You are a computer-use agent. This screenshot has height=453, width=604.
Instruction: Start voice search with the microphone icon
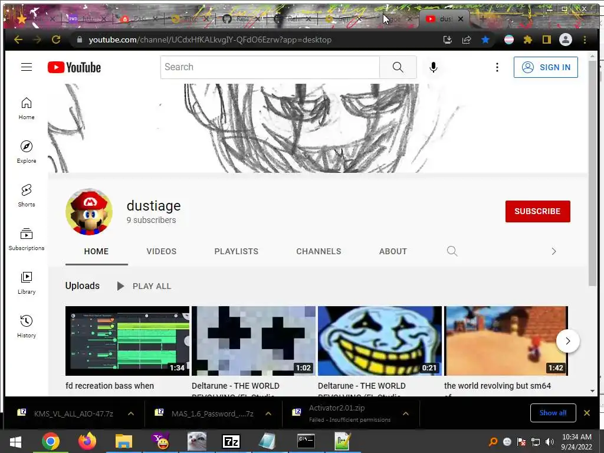[x=434, y=67]
